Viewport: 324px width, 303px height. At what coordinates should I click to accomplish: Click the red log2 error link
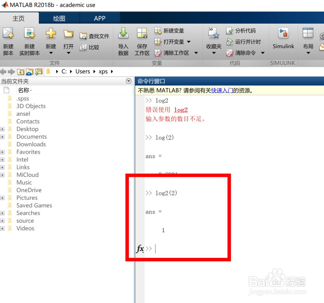181,110
